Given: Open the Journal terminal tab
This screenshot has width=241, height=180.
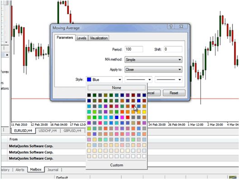Looking at the screenshot, I should (53, 170).
